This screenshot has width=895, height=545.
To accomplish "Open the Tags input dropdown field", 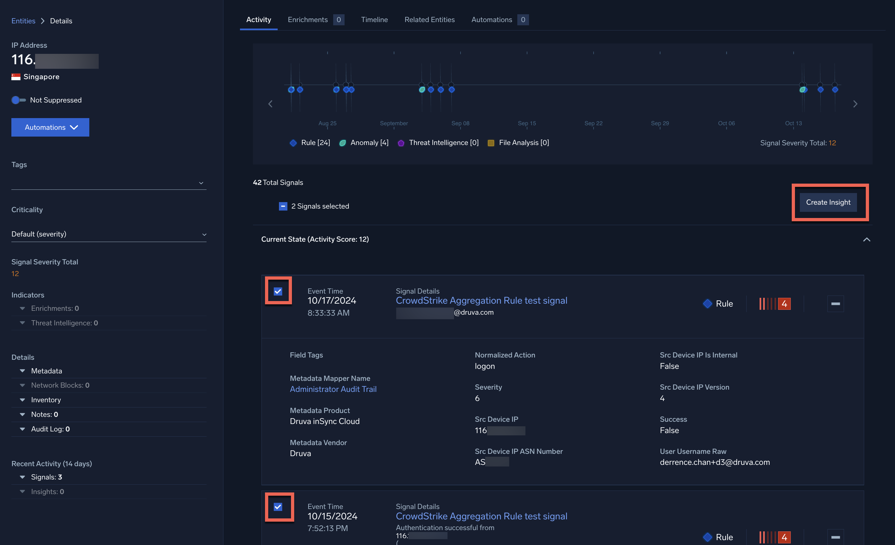I will [108, 183].
